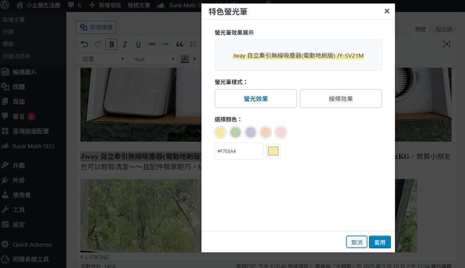Image resolution: width=465 pixels, height=268 pixels.
Task: Toggle underline formatting
Action: 138,44
